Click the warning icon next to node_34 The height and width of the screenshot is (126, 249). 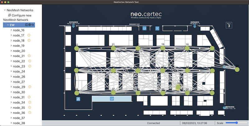(x=29, y=102)
